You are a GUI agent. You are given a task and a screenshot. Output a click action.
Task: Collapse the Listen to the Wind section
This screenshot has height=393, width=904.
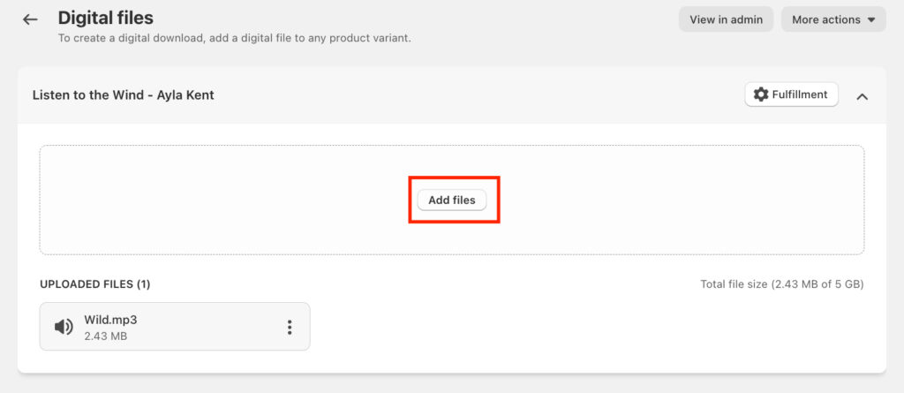863,95
